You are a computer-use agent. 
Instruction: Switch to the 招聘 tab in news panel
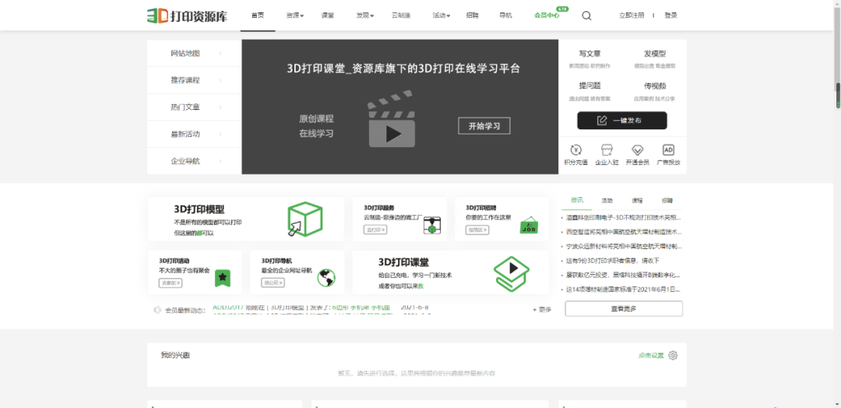[x=667, y=201]
